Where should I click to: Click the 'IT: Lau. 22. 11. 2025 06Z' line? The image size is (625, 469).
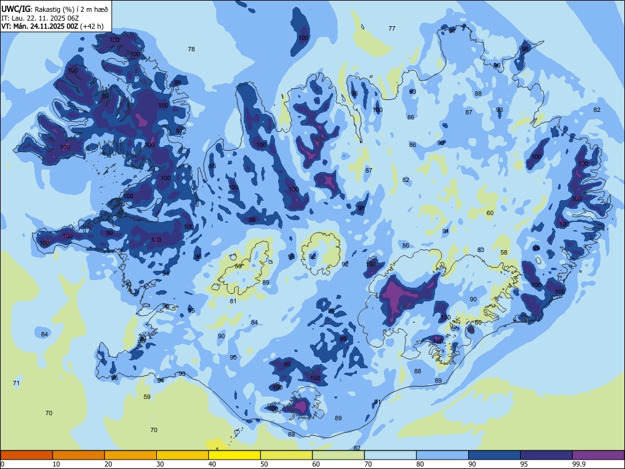(x=40, y=18)
